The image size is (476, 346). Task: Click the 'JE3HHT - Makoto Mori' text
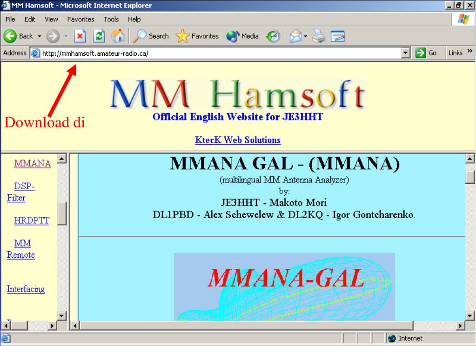point(274,202)
